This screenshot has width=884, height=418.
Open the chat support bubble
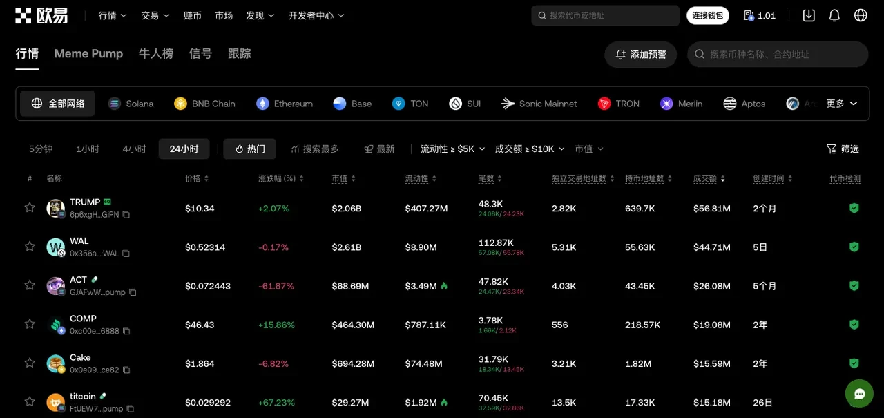(859, 394)
